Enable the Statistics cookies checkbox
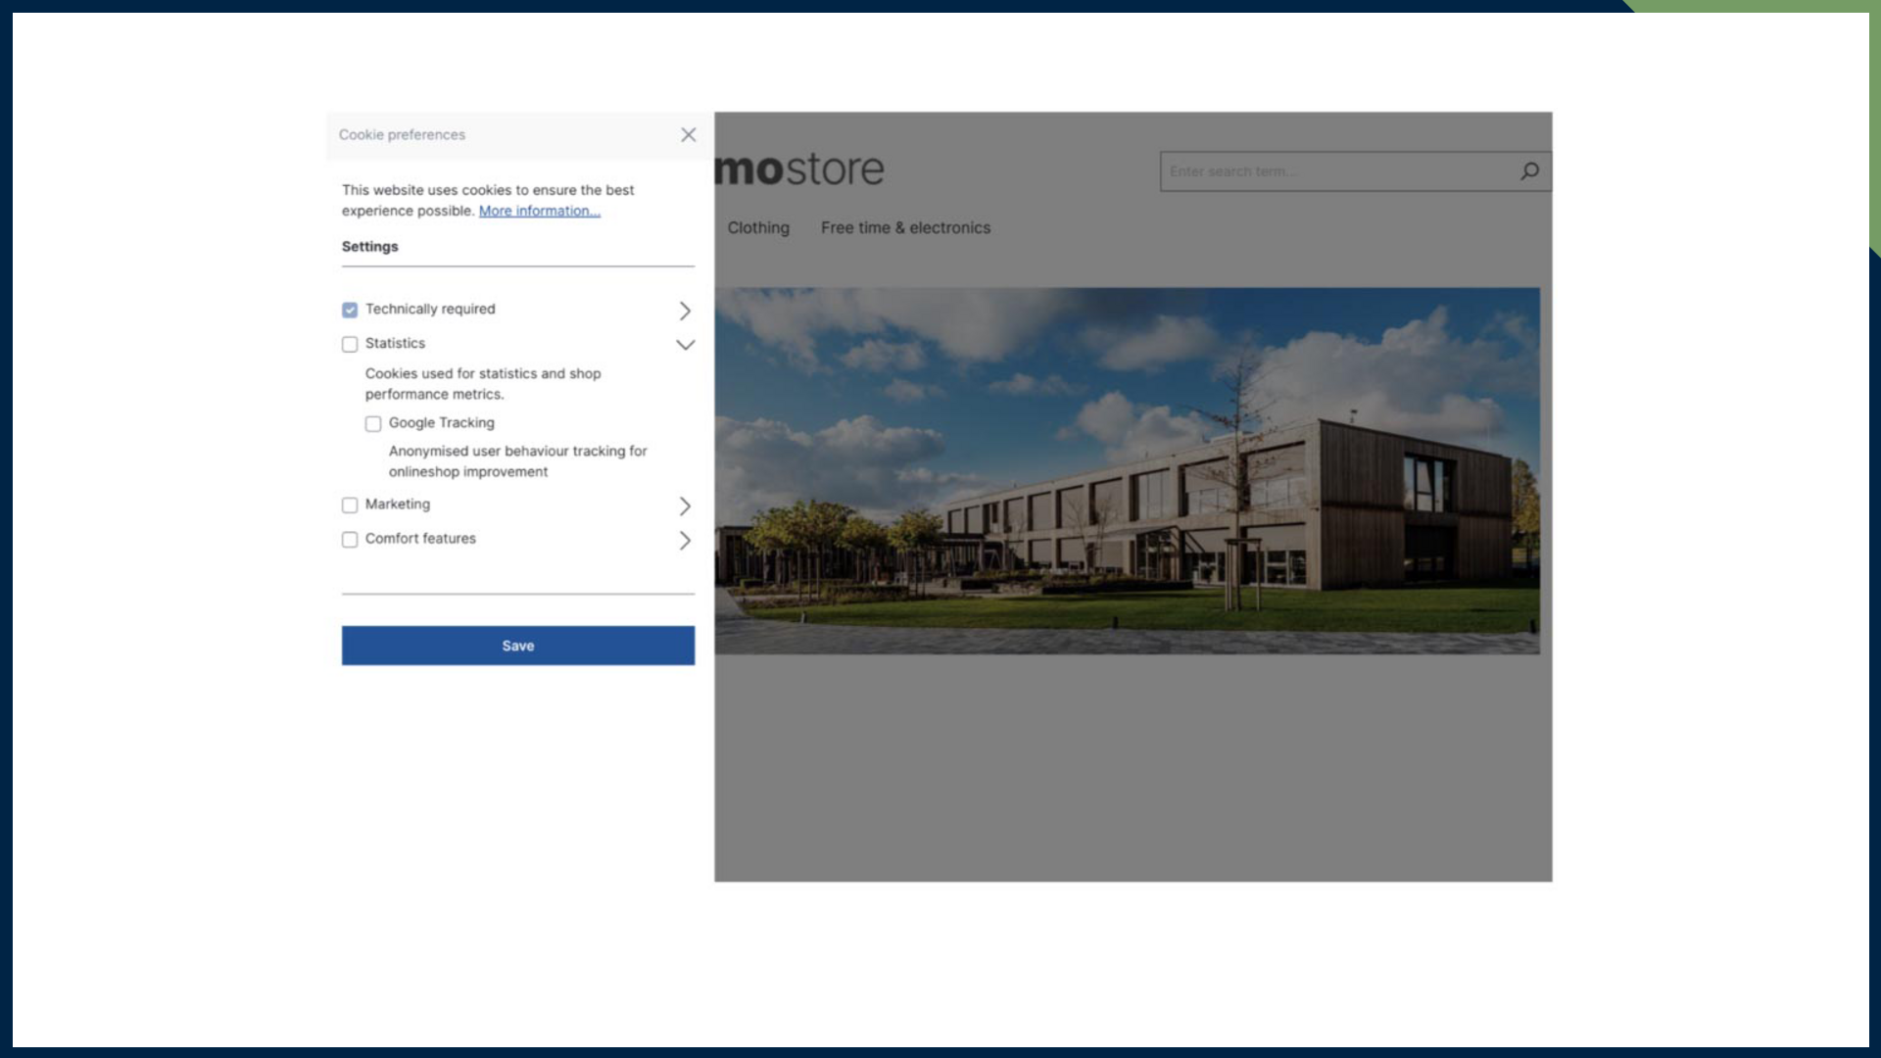This screenshot has height=1058, width=1881. [350, 344]
